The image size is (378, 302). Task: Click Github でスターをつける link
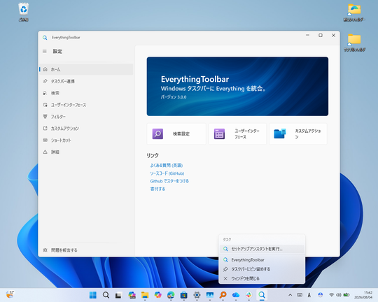tap(169, 181)
